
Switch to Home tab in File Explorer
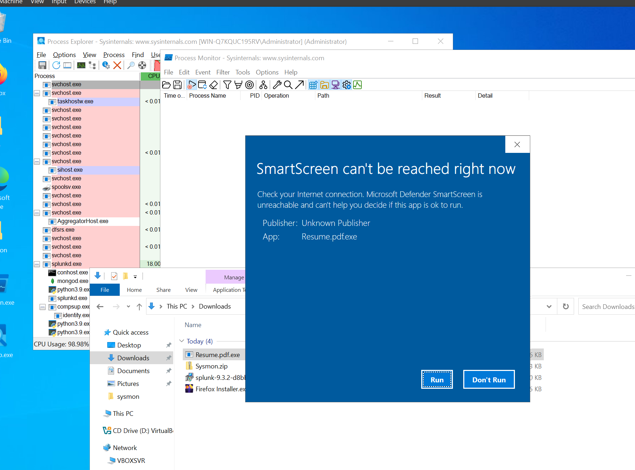(x=134, y=290)
